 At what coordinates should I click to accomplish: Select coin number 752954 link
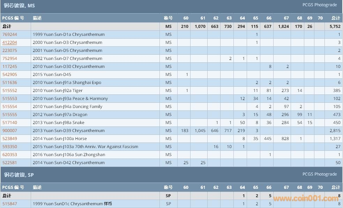point(10,59)
